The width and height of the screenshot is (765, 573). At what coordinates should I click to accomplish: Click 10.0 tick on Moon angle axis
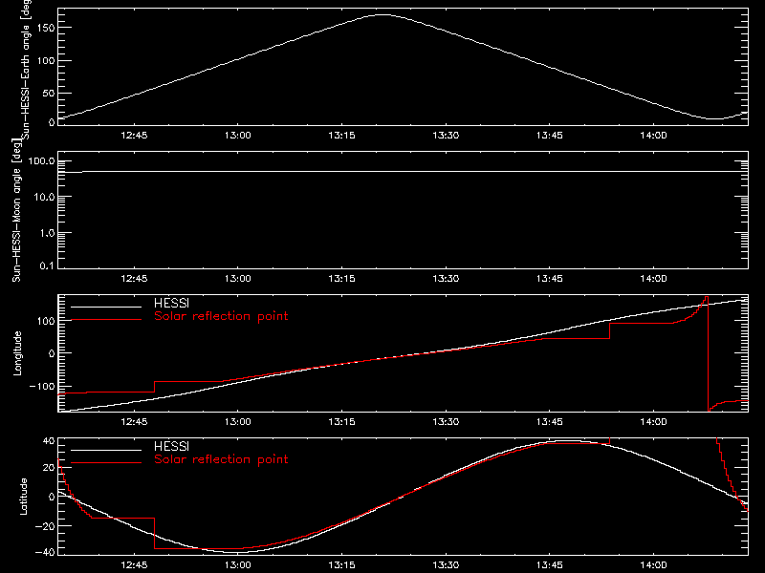click(44, 197)
